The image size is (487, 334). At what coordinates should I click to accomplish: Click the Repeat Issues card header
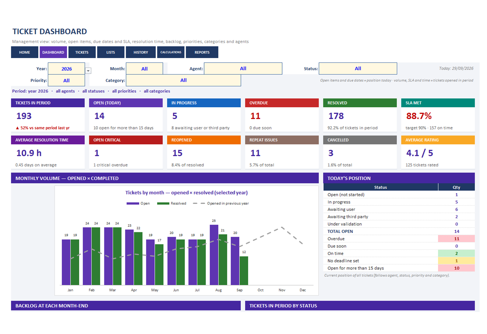(x=282, y=140)
